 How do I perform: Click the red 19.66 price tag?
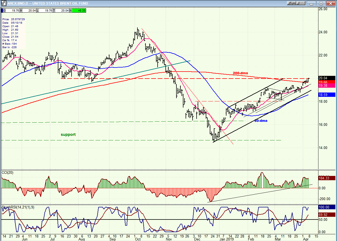point(327,82)
